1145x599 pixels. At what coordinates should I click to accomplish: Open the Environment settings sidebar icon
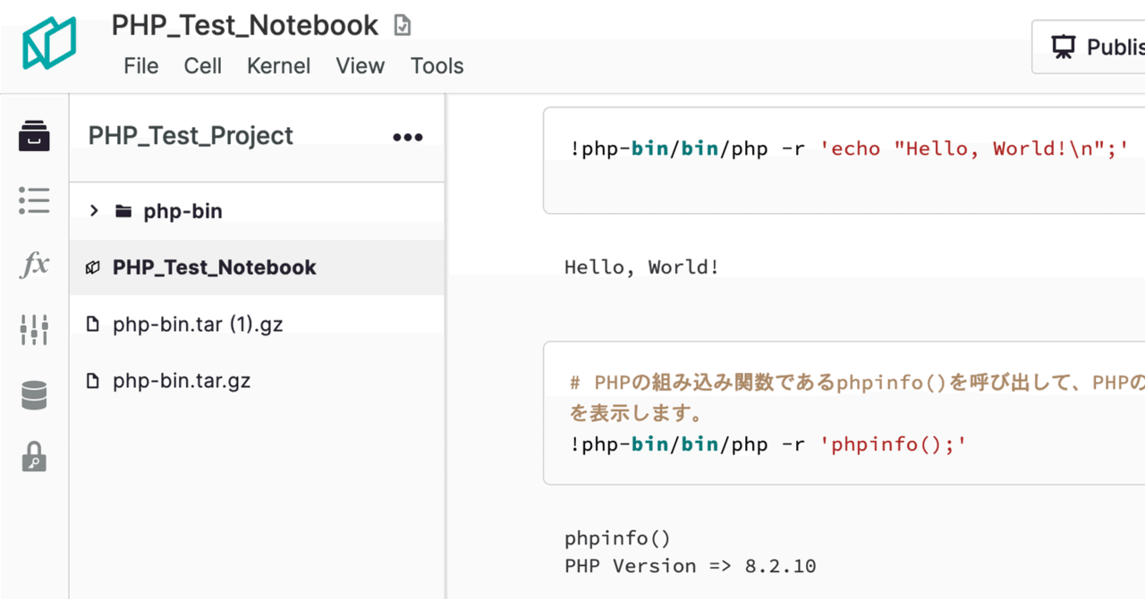pyautogui.click(x=34, y=329)
